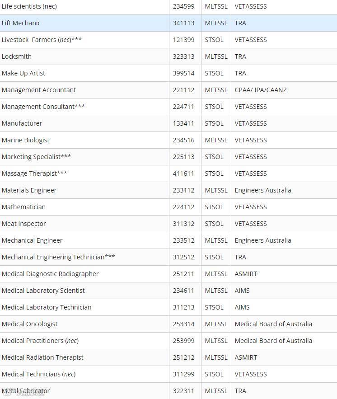Click Engineers Australia beside Materials Engineer
This screenshot has height=399, width=337.
pyautogui.click(x=263, y=190)
